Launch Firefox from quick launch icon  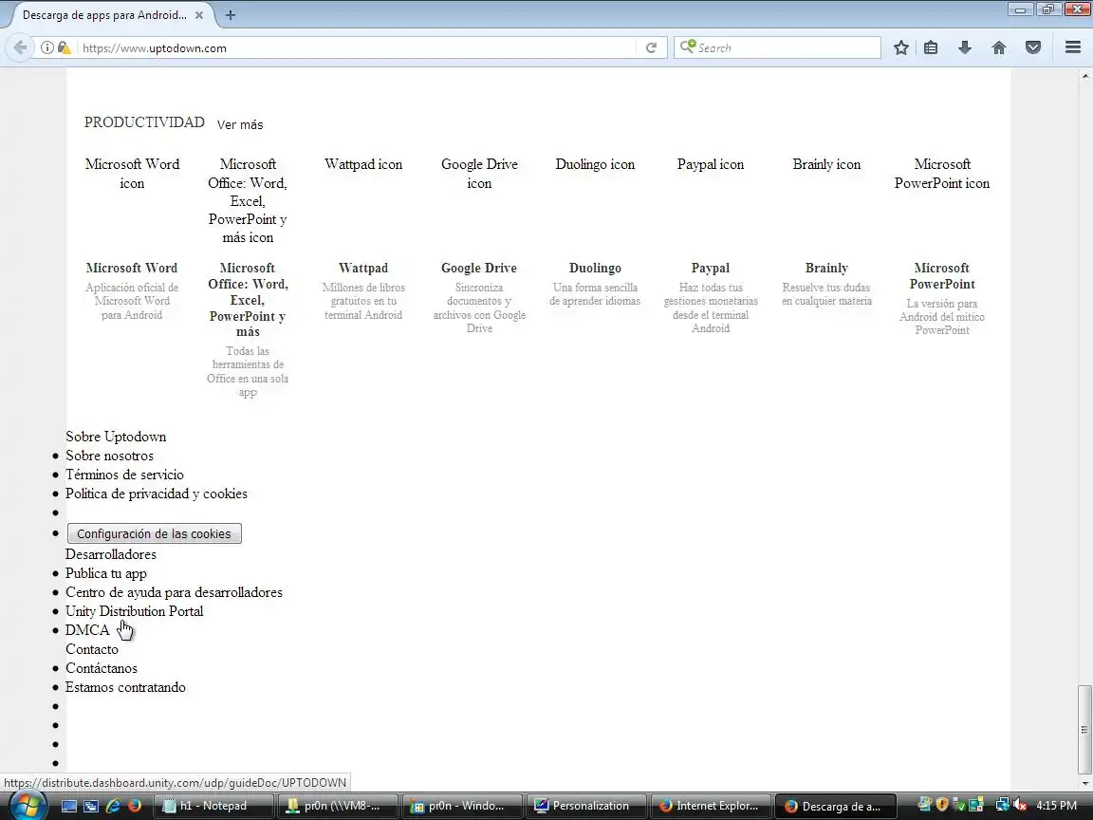[134, 806]
